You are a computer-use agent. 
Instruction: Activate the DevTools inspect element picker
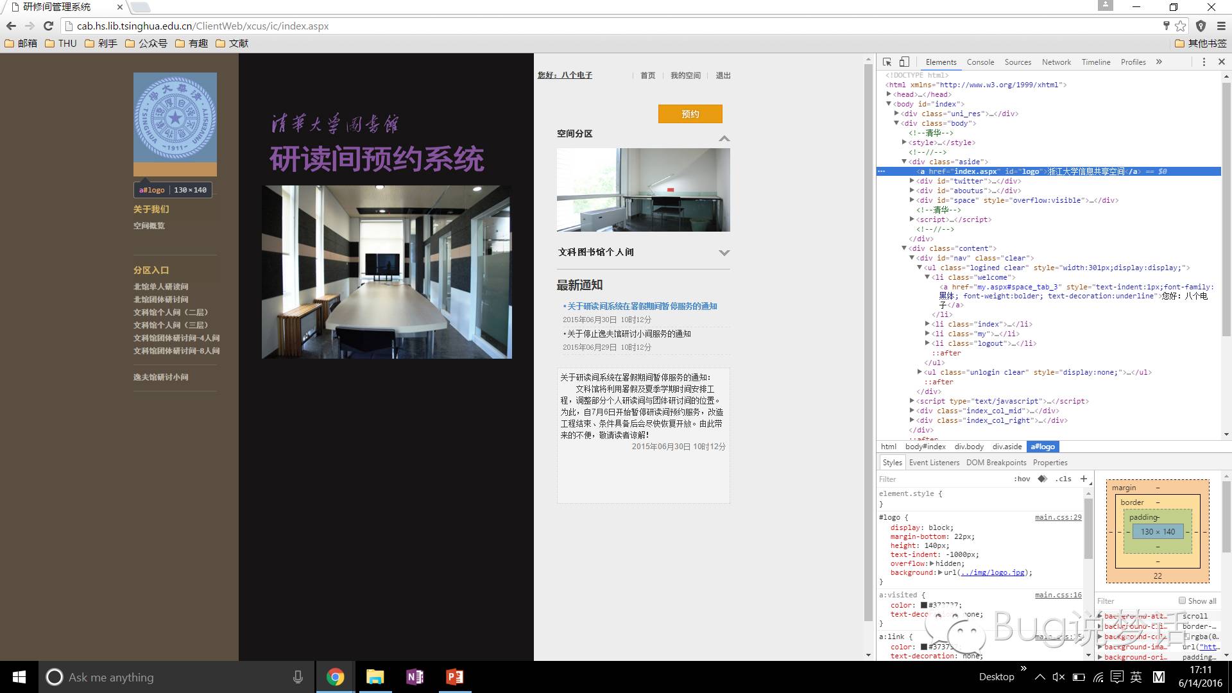tap(887, 62)
